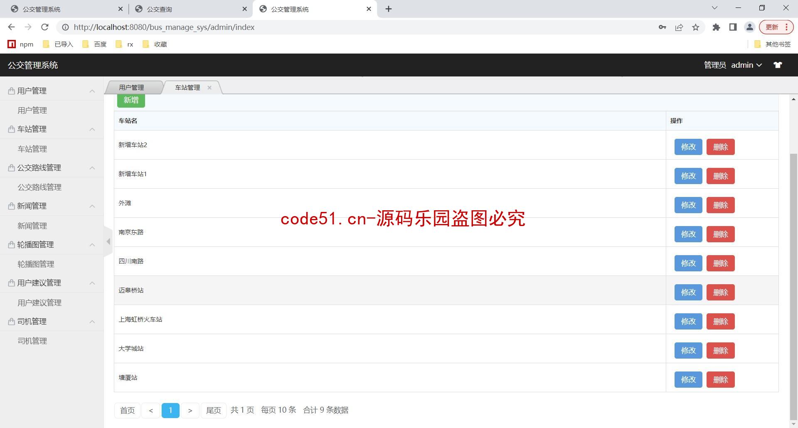Open the 其他书签 folder

tap(772, 44)
